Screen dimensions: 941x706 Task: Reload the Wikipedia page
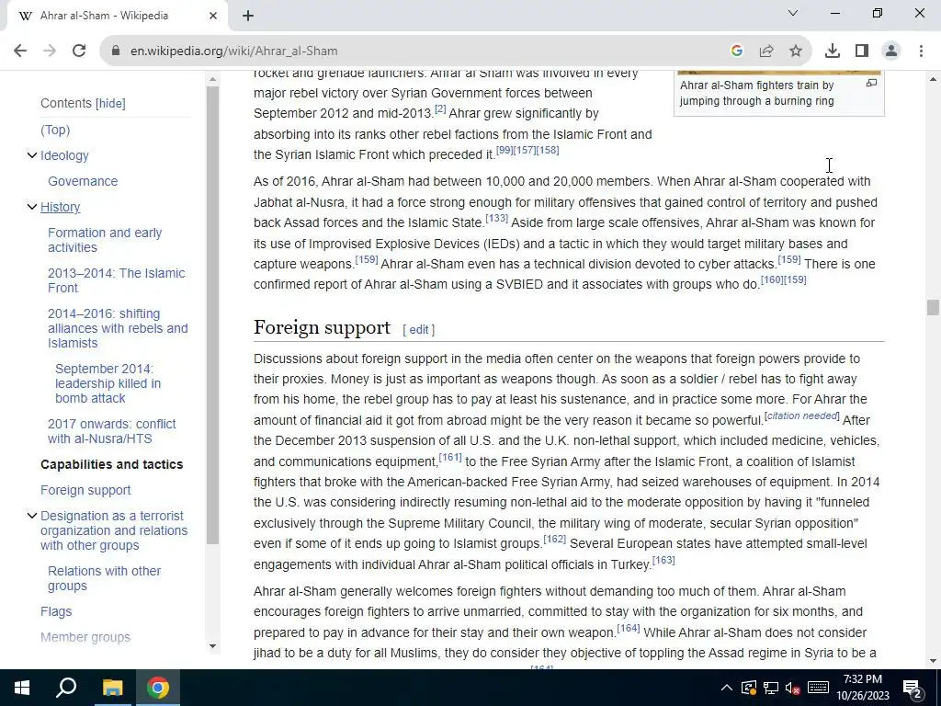pyautogui.click(x=79, y=51)
